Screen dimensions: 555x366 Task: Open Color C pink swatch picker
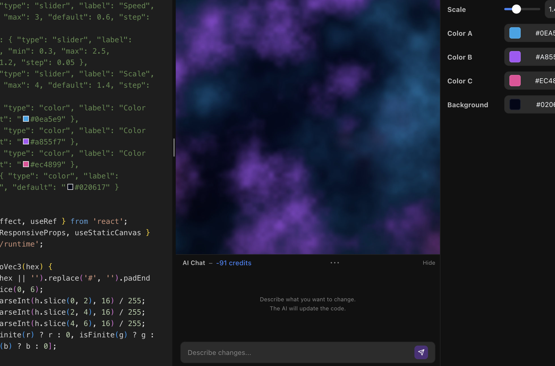coord(515,81)
